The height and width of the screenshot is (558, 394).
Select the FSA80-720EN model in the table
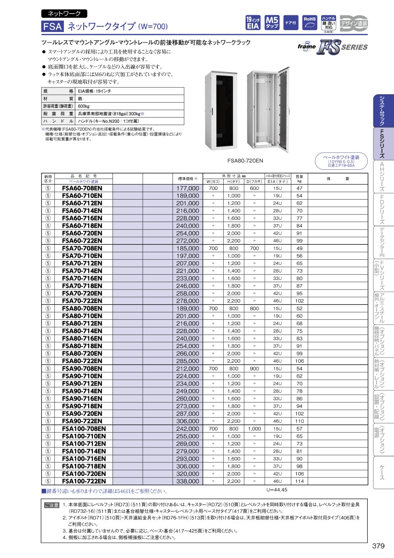click(82, 354)
